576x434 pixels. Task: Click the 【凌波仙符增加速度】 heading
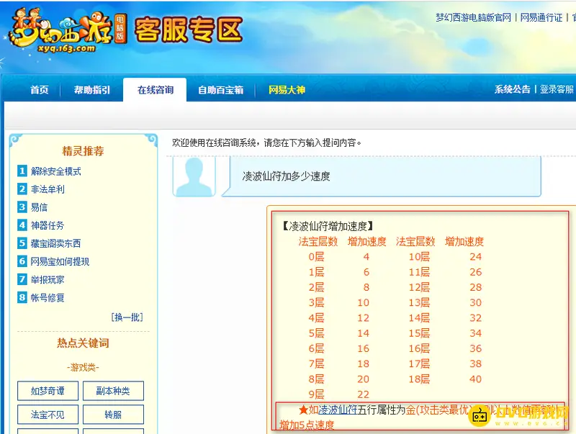click(x=328, y=226)
